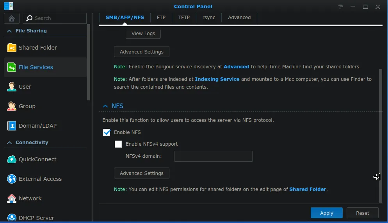The width and height of the screenshot is (388, 223).
Task: Collapse the Connectivity section
Action: click(9, 143)
